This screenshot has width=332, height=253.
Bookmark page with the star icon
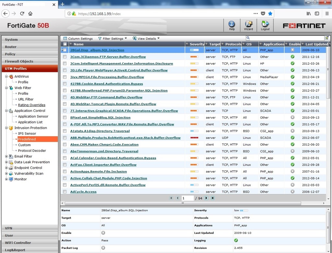(x=270, y=14)
